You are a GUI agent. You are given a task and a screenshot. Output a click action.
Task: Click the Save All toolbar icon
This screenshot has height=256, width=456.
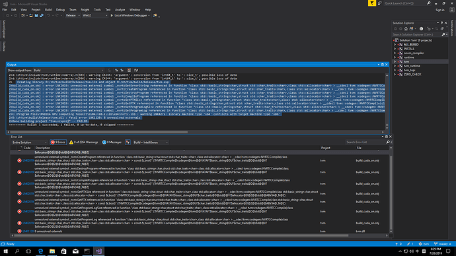(x=42, y=15)
